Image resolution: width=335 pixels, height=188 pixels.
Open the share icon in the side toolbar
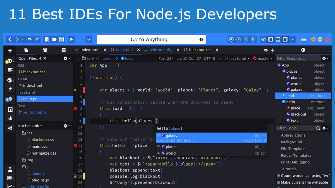click(10, 128)
